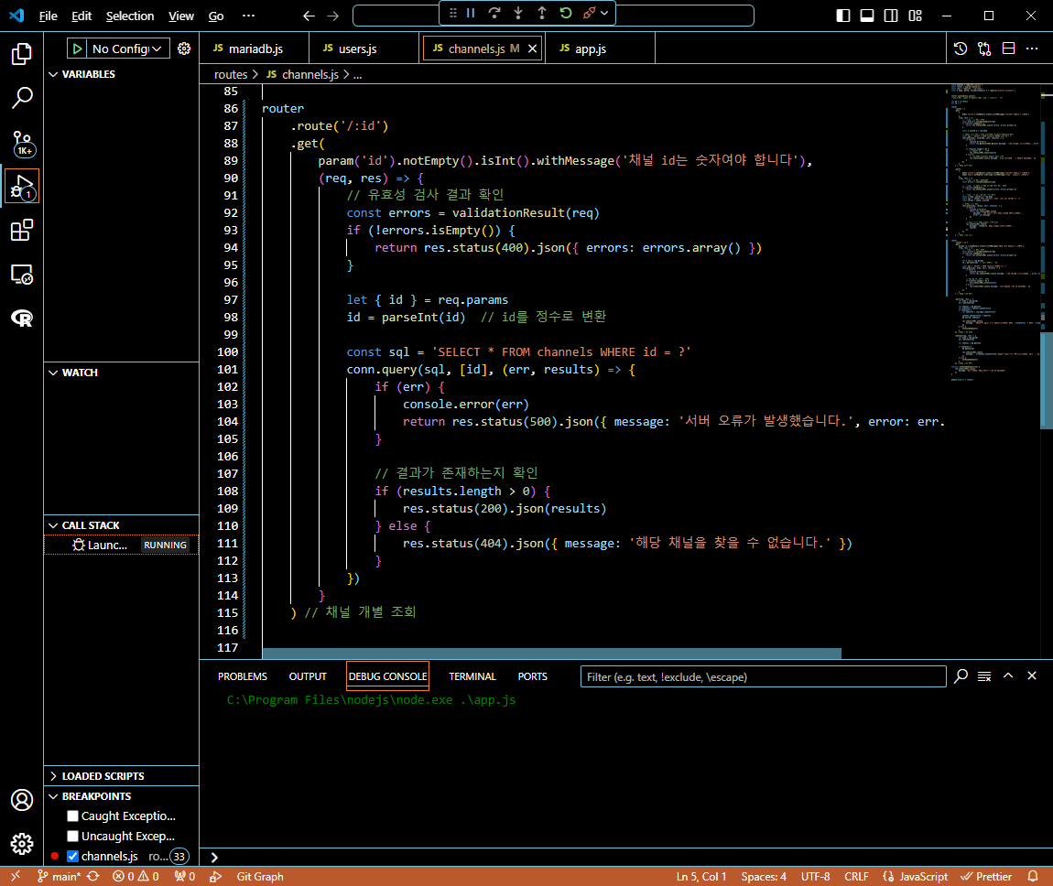The image size is (1053, 886).
Task: Open the Extensions view icon
Action: click(21, 231)
